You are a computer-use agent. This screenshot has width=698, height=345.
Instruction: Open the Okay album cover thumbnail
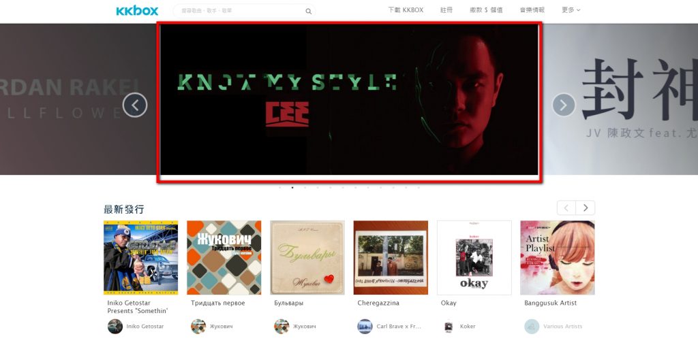click(474, 257)
